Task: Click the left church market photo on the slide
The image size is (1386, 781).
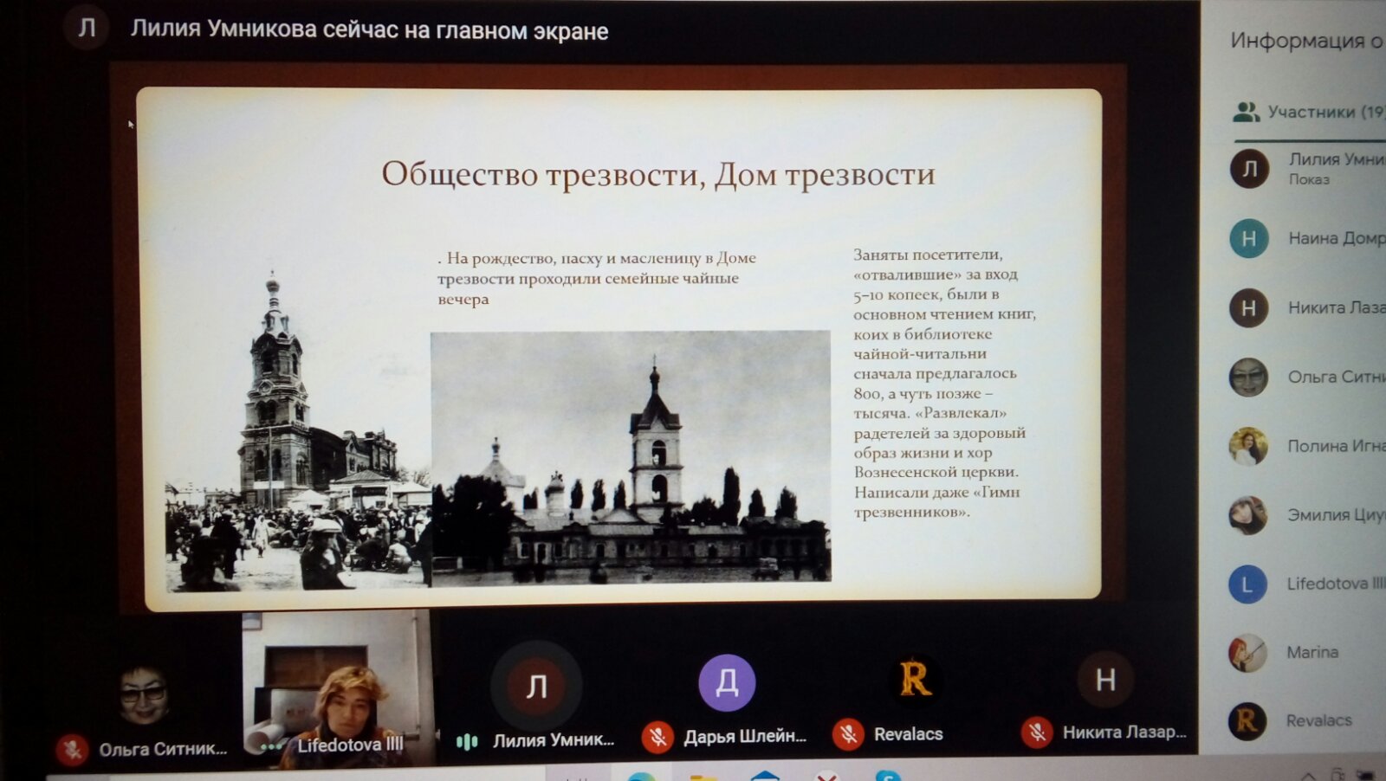Action: click(298, 430)
